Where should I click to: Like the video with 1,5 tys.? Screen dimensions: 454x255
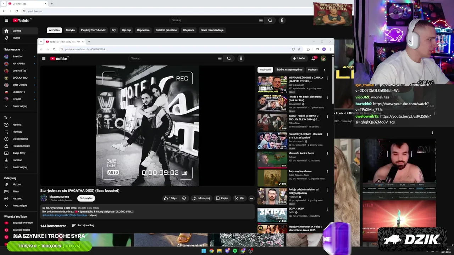(x=170, y=198)
